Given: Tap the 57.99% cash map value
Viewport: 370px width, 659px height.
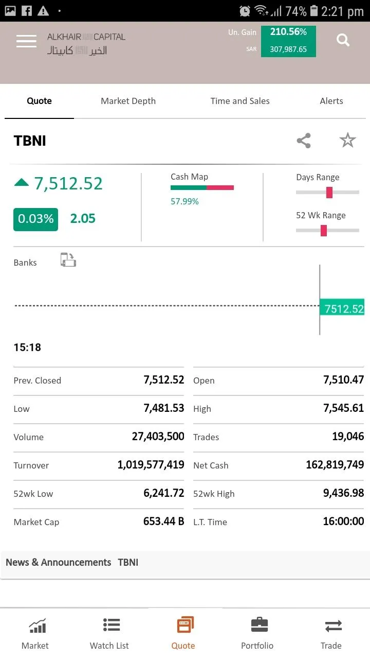Looking at the screenshot, I should coord(184,201).
